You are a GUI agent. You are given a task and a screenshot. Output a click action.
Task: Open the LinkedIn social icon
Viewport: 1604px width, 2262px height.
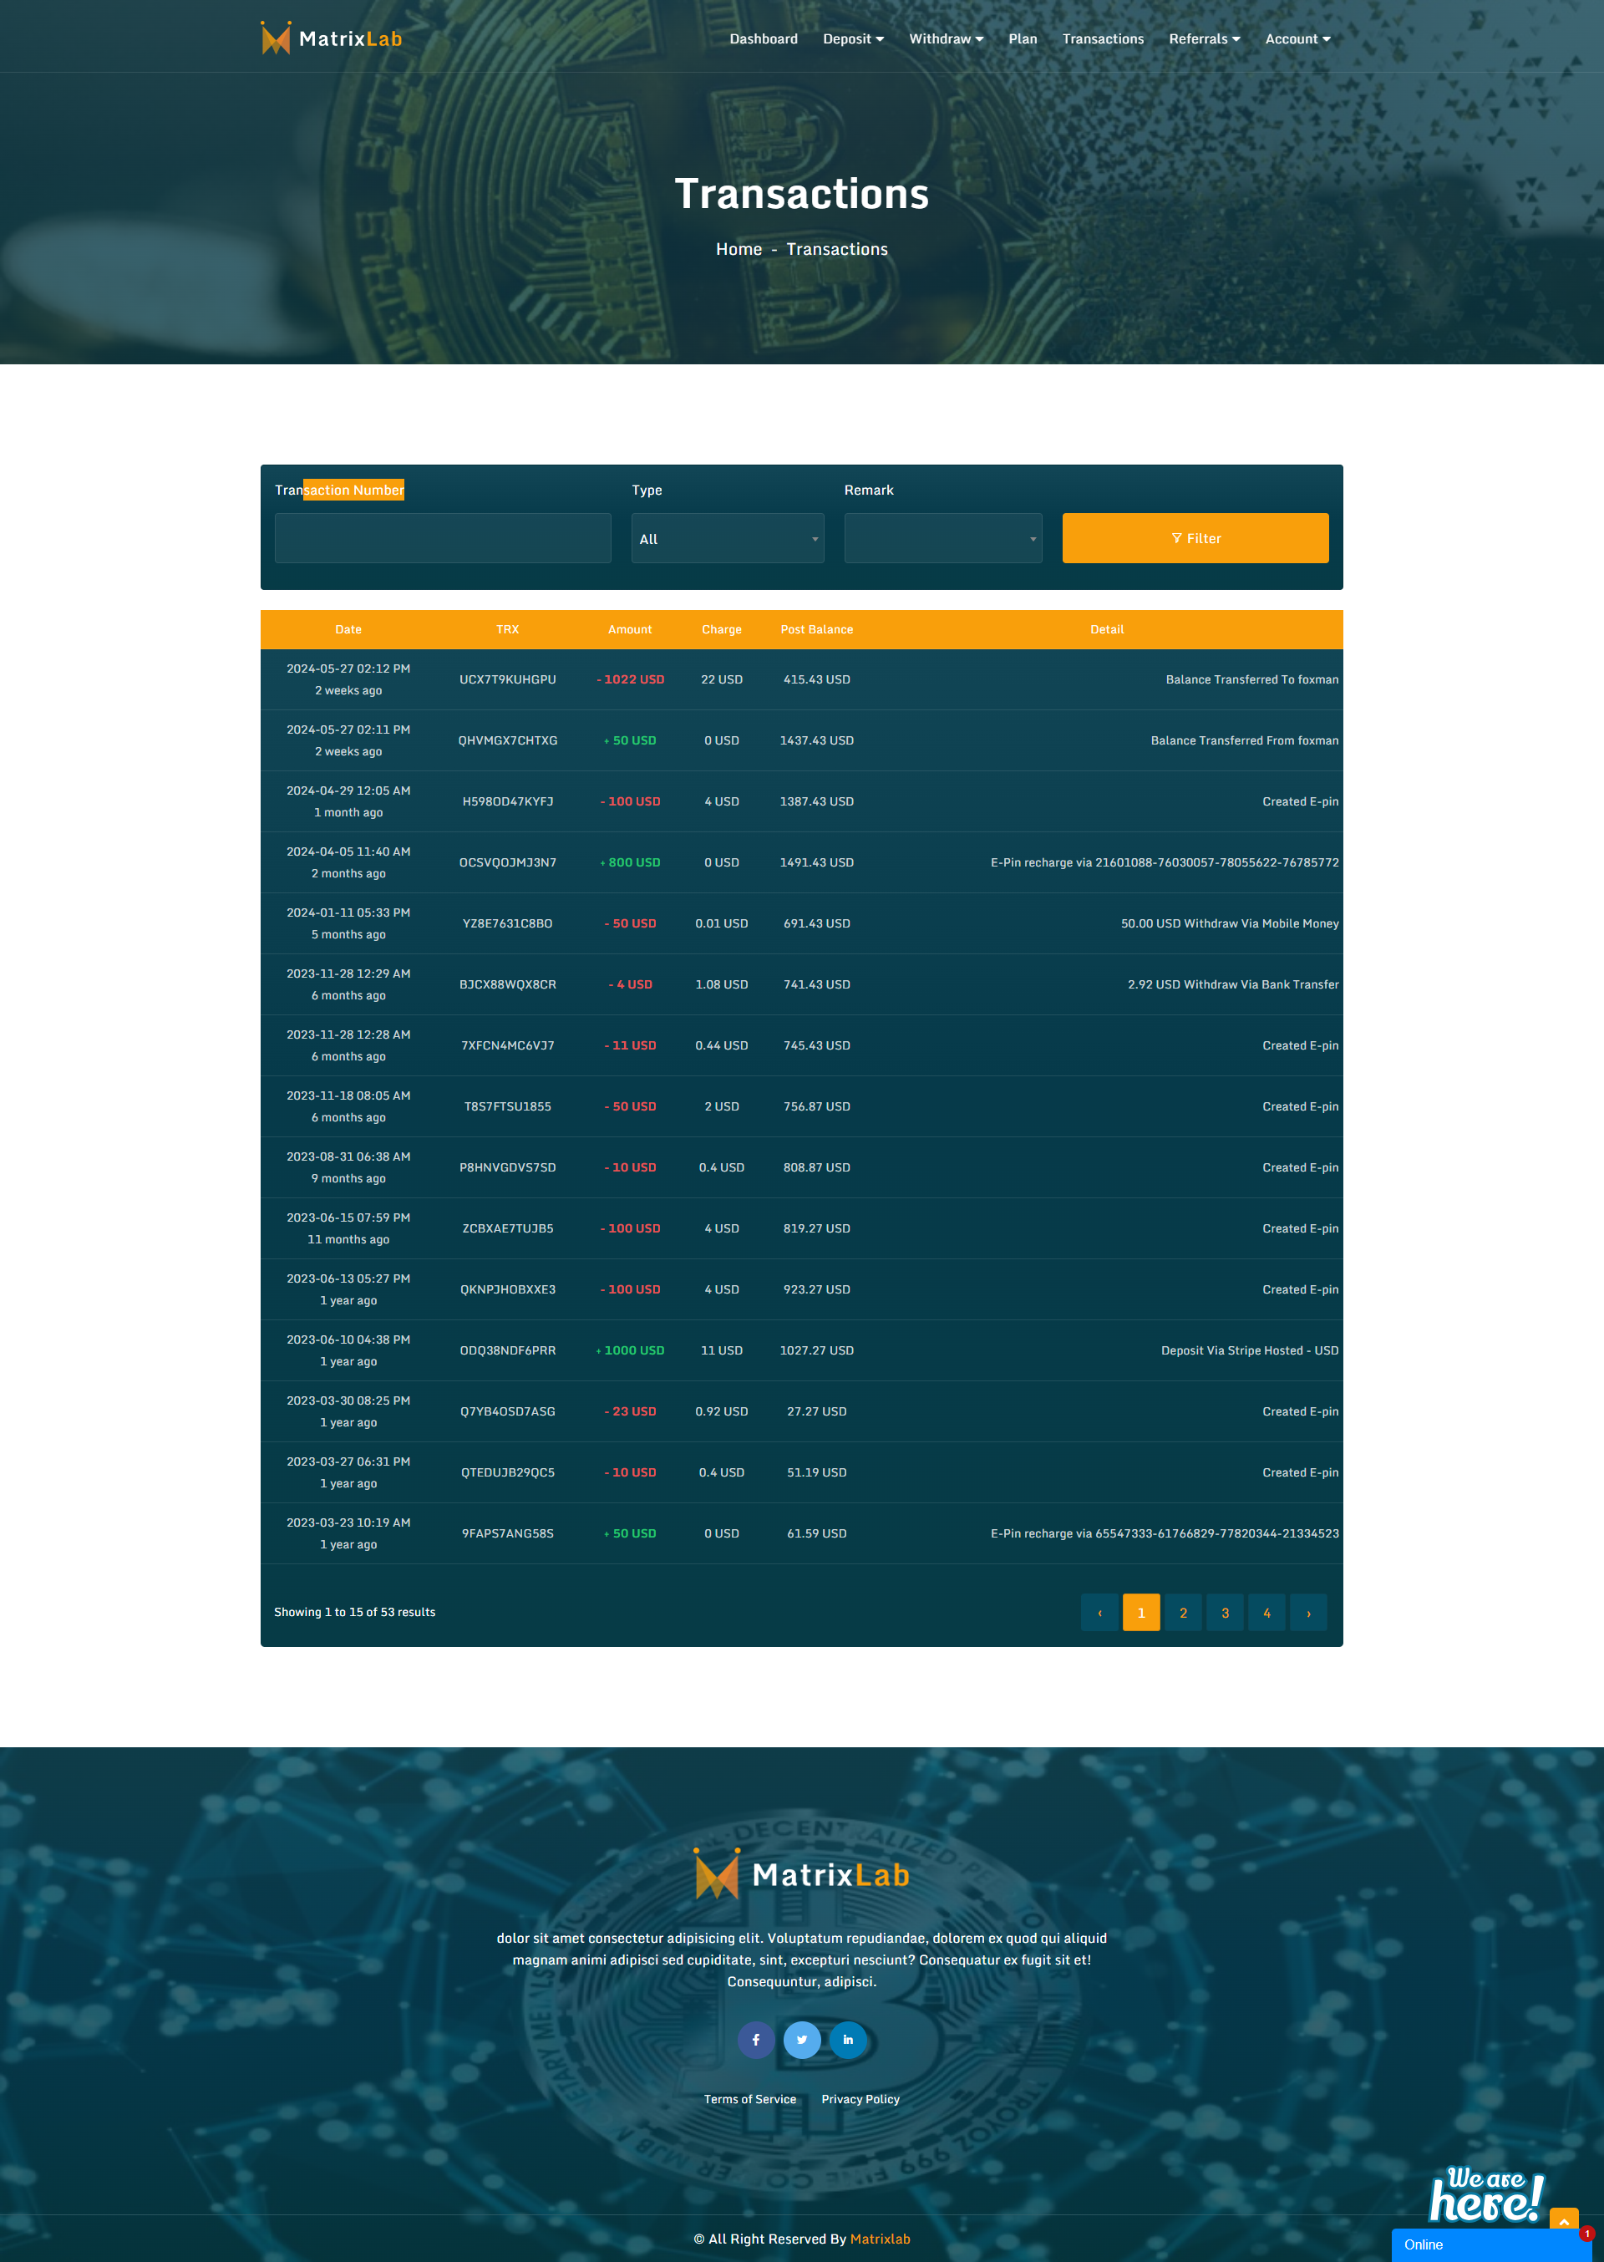[847, 2040]
